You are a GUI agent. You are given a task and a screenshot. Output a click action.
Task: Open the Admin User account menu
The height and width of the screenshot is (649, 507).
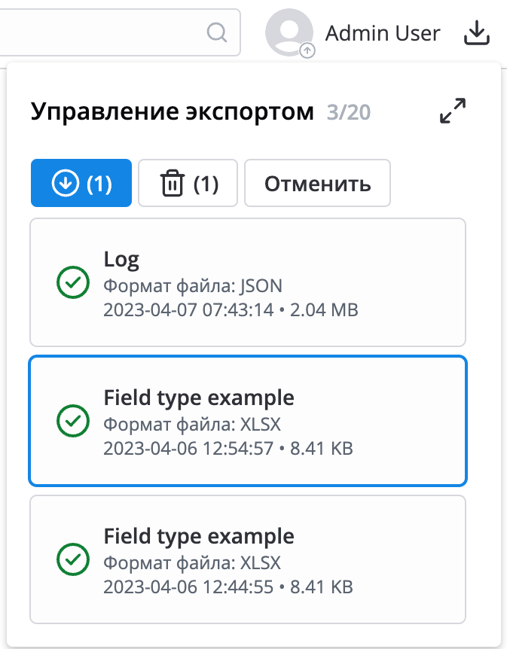tap(382, 33)
